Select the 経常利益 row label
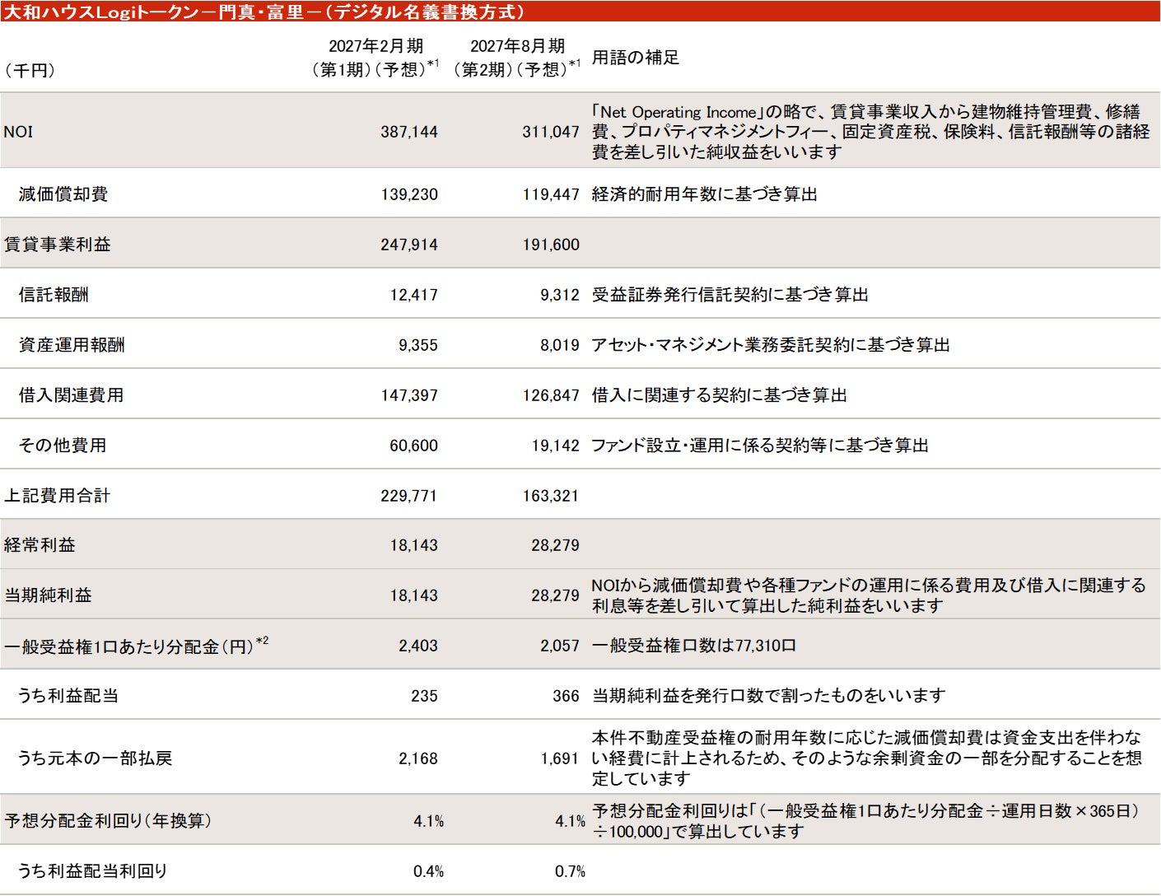1161x896 pixels. [40, 545]
